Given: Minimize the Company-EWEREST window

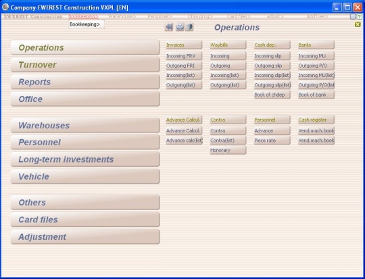Looking at the screenshot, I should (x=337, y=7).
